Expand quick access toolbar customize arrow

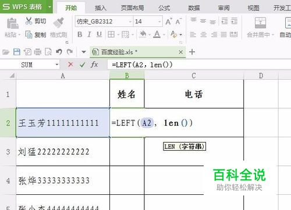point(84,52)
